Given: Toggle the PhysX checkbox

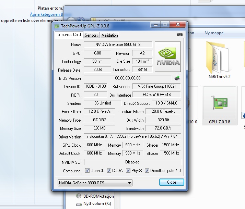Looking at the screenshot, I should pos(128,171).
